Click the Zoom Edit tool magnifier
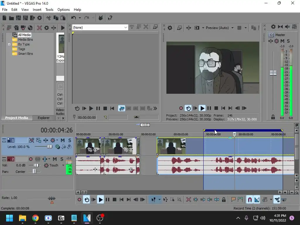Viewport: 300px width, 225px height. (179, 200)
